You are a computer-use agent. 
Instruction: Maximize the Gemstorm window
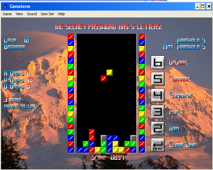coord(203,6)
